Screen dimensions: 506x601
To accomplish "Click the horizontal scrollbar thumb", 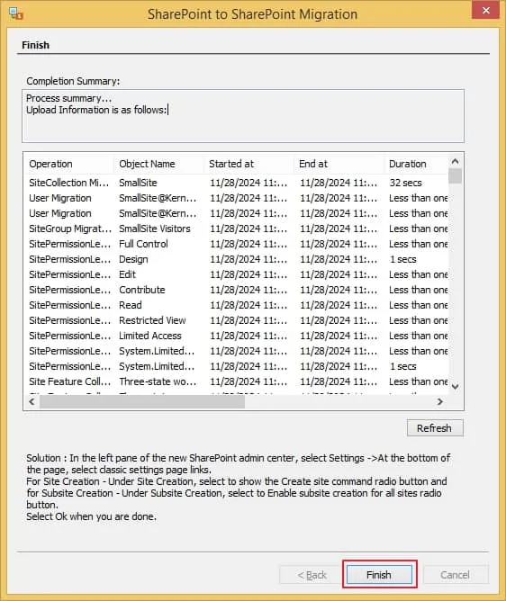I will 142,401.
